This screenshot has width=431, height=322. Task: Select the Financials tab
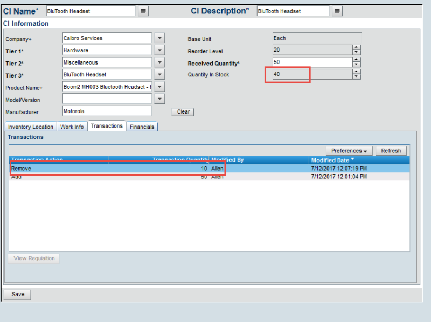coord(142,127)
